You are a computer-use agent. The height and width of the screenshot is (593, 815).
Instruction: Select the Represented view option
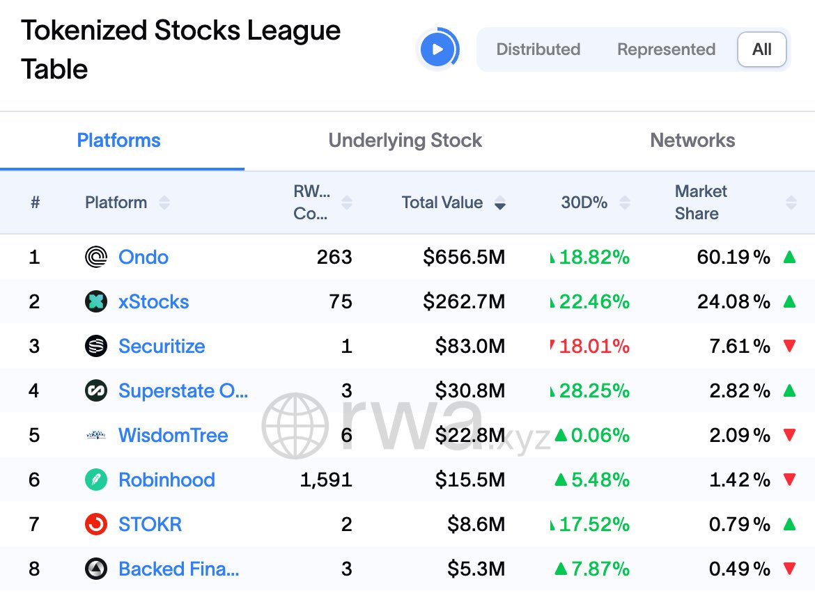666,49
